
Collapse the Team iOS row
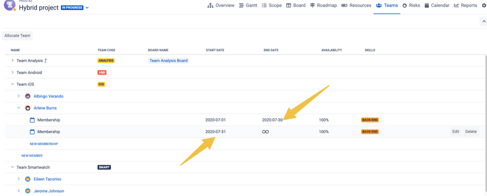point(12,84)
